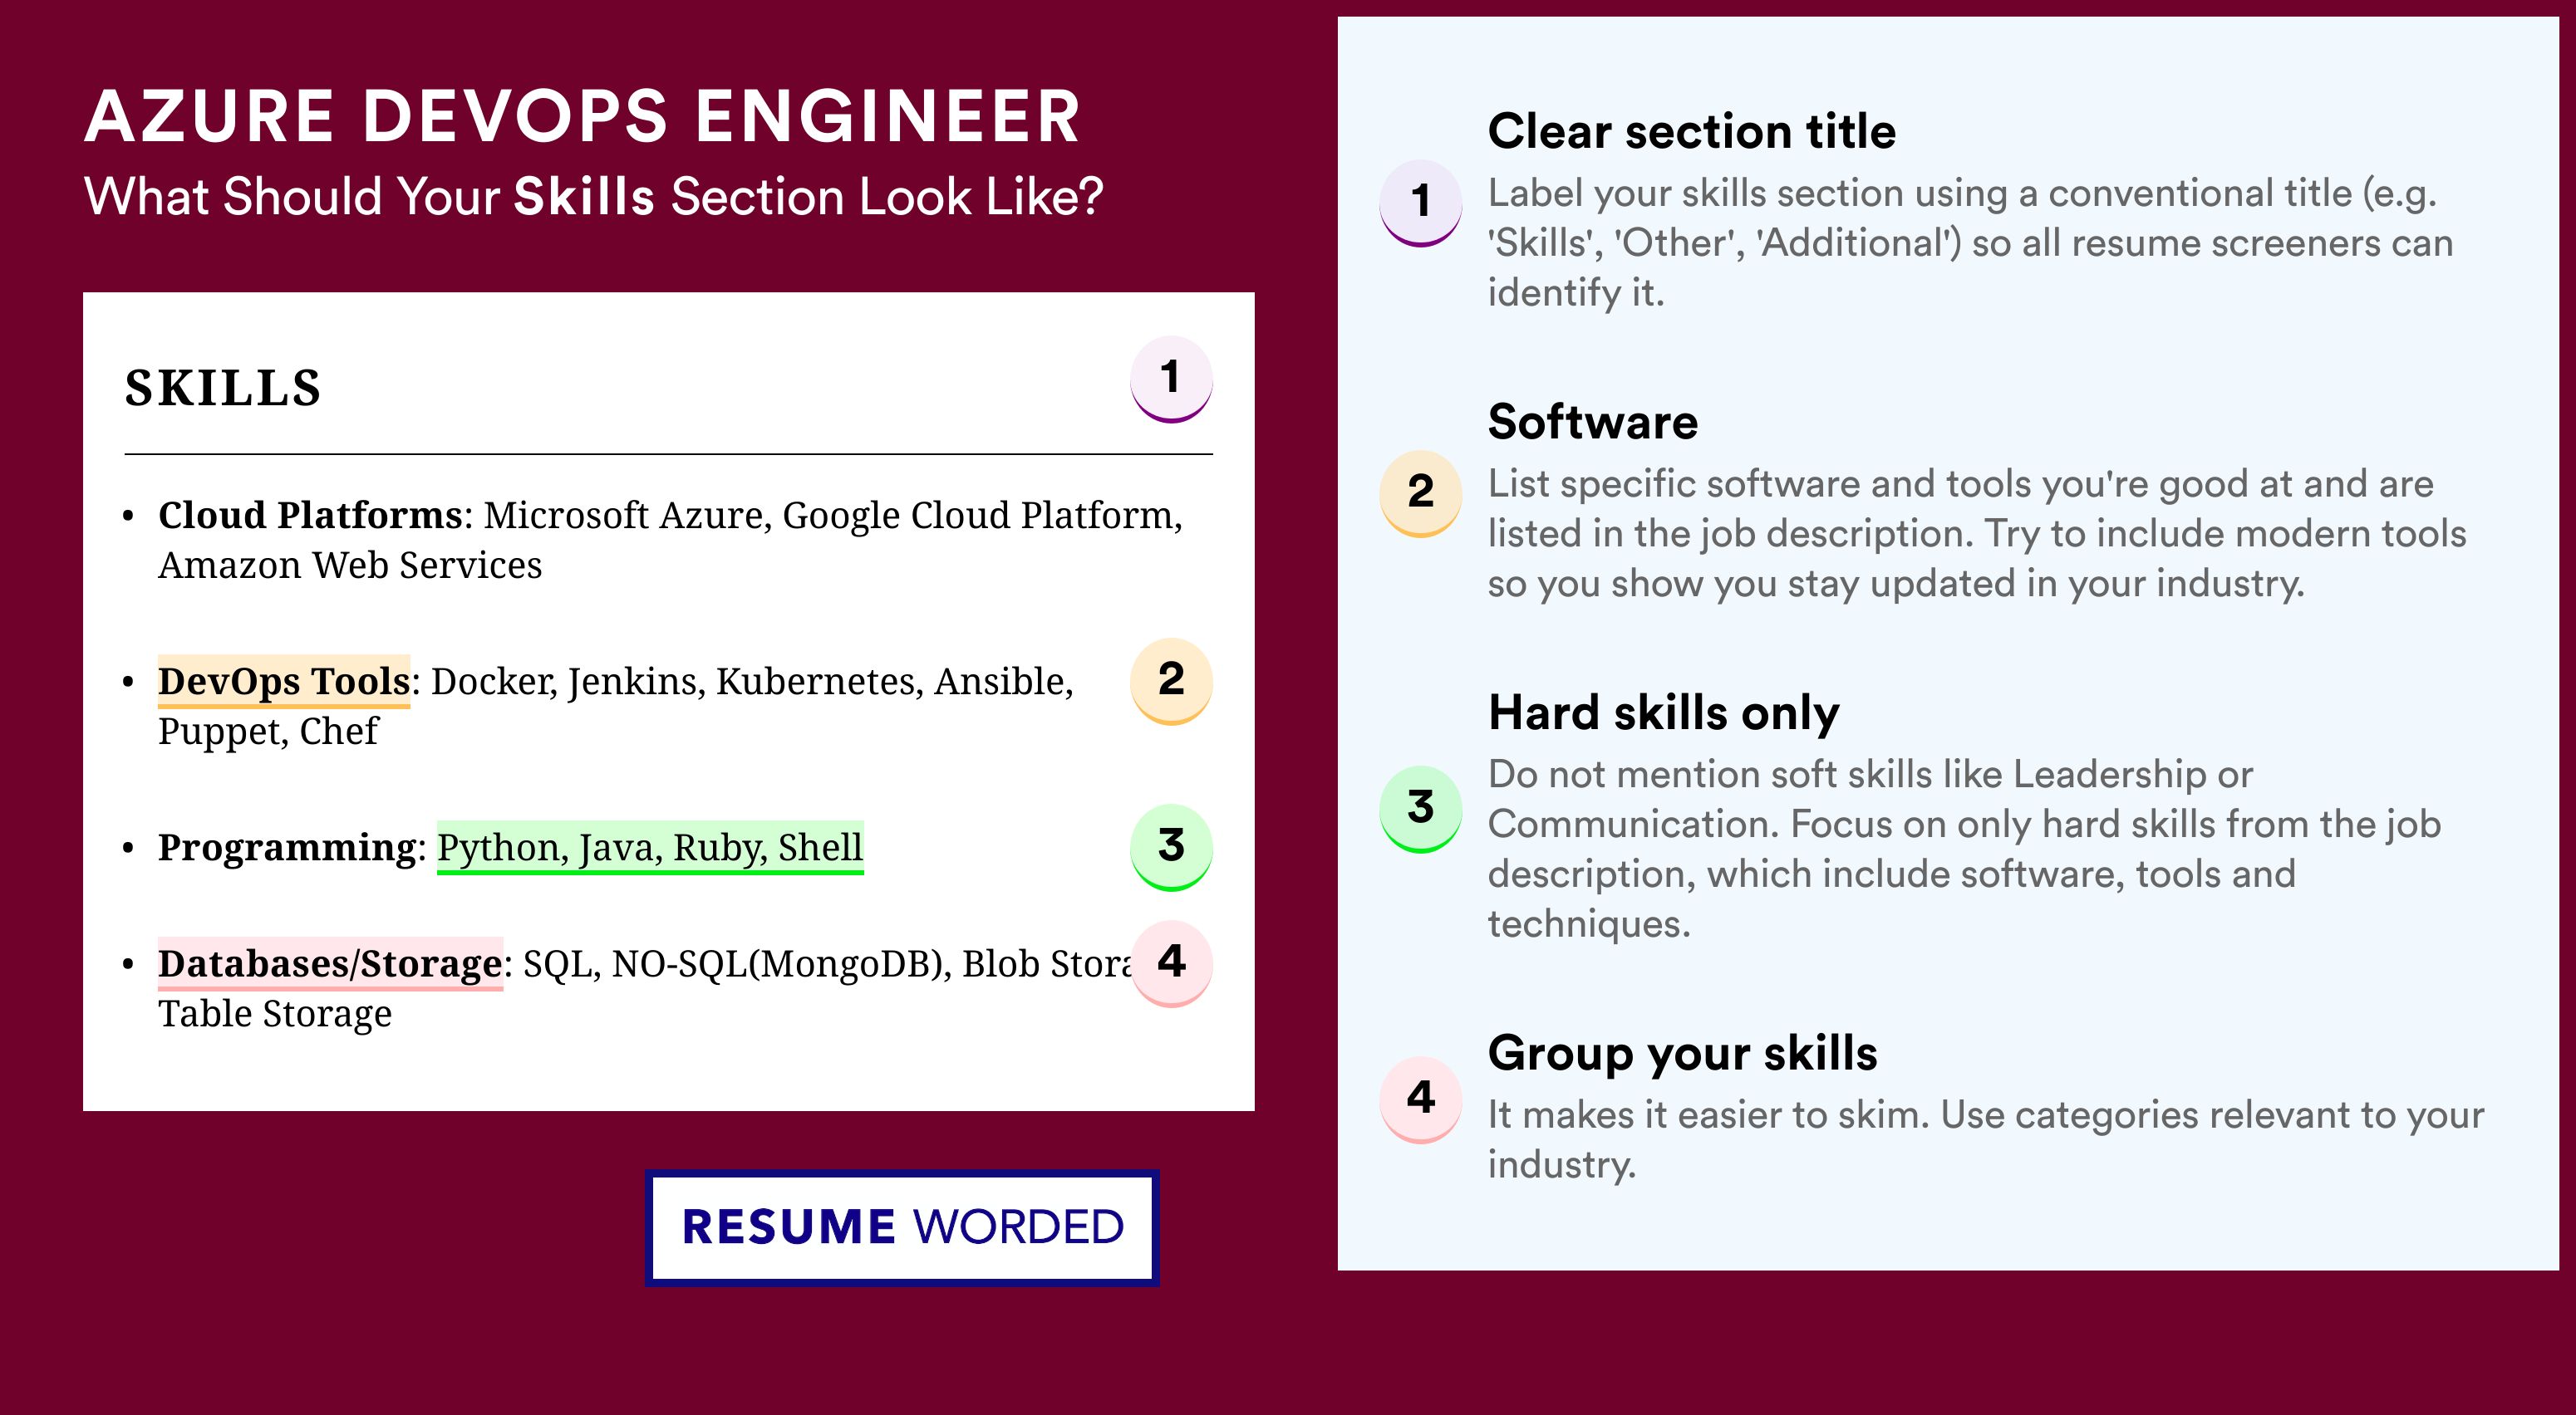Click the Group your skills heading
The image size is (2576, 1415).
point(1683,1053)
